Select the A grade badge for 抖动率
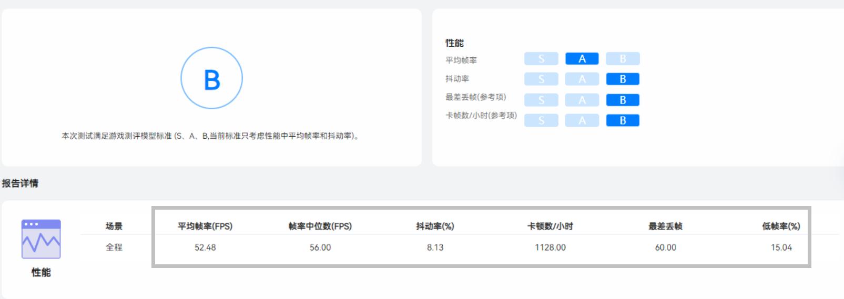This screenshot has width=844, height=299. point(582,79)
